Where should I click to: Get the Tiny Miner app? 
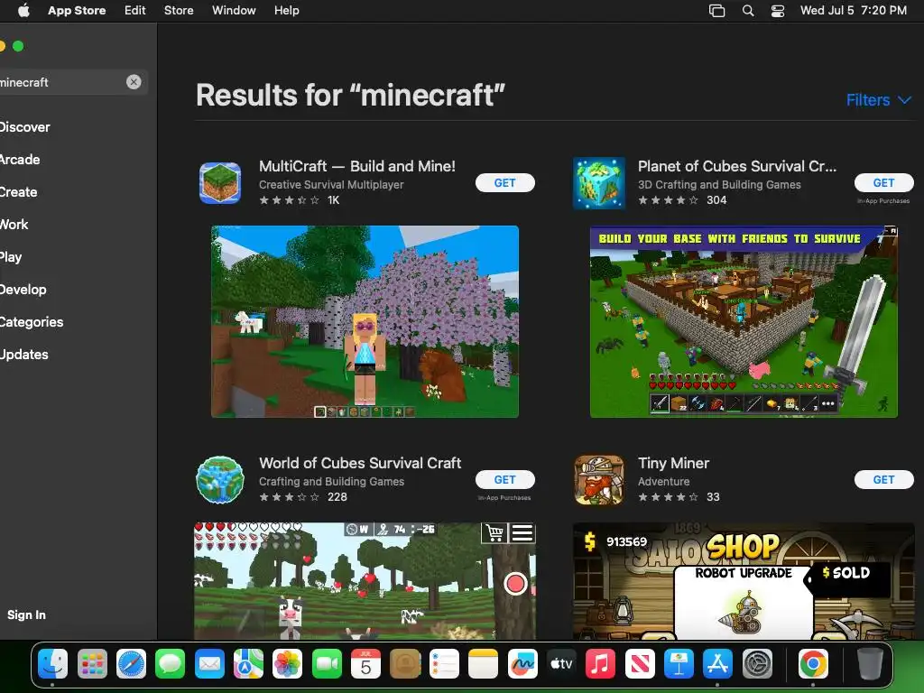pyautogui.click(x=883, y=480)
